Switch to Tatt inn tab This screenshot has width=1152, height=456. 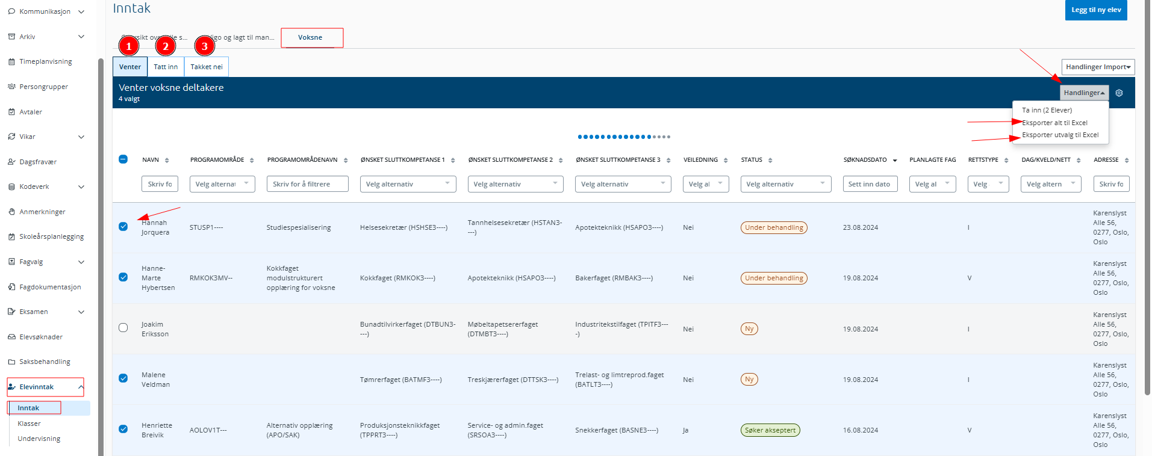point(166,67)
